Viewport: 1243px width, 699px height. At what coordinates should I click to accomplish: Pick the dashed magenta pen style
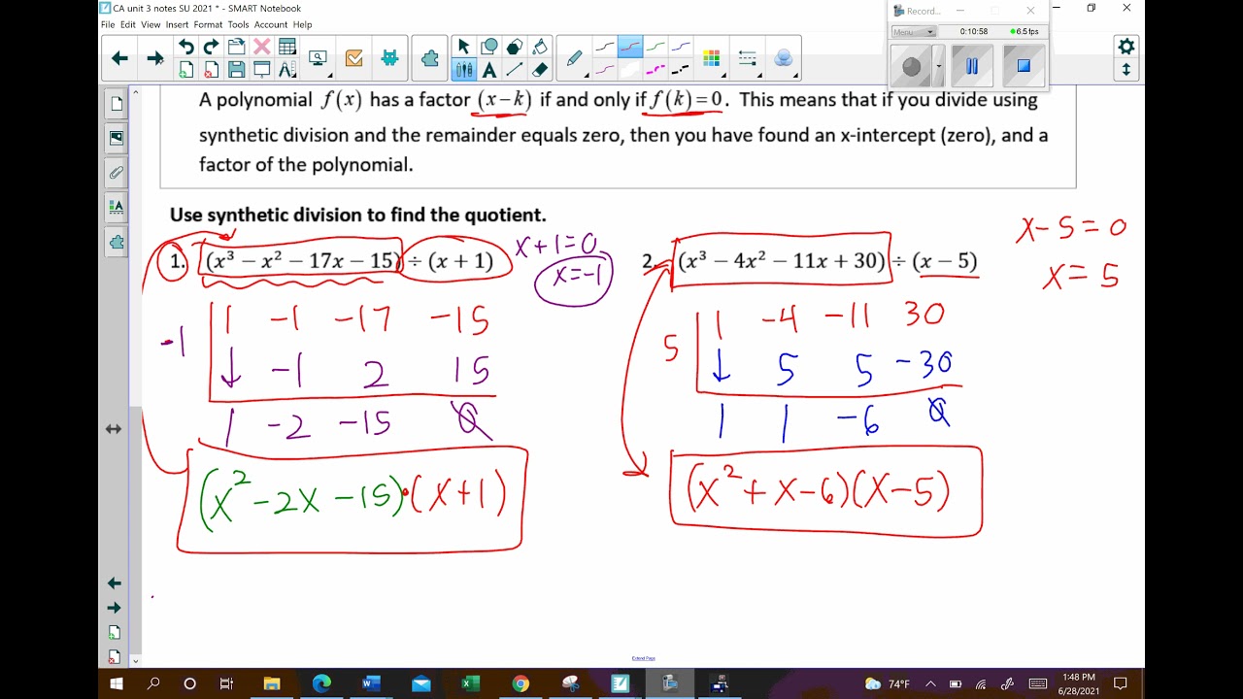655,70
